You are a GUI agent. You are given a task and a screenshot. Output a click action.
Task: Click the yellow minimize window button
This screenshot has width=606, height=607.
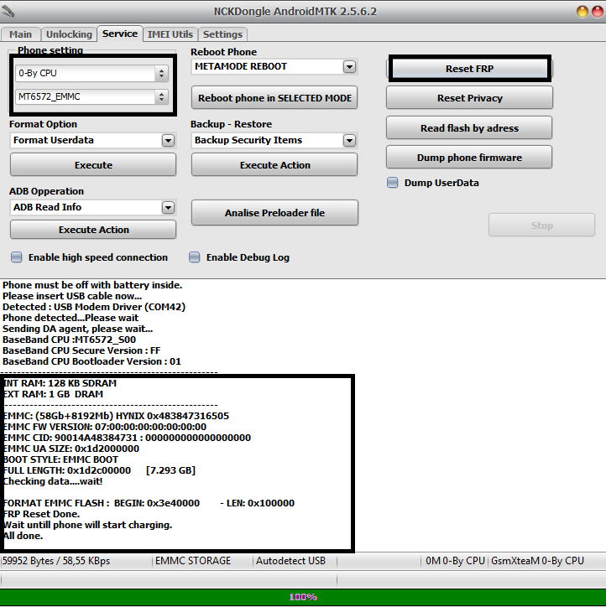[582, 12]
